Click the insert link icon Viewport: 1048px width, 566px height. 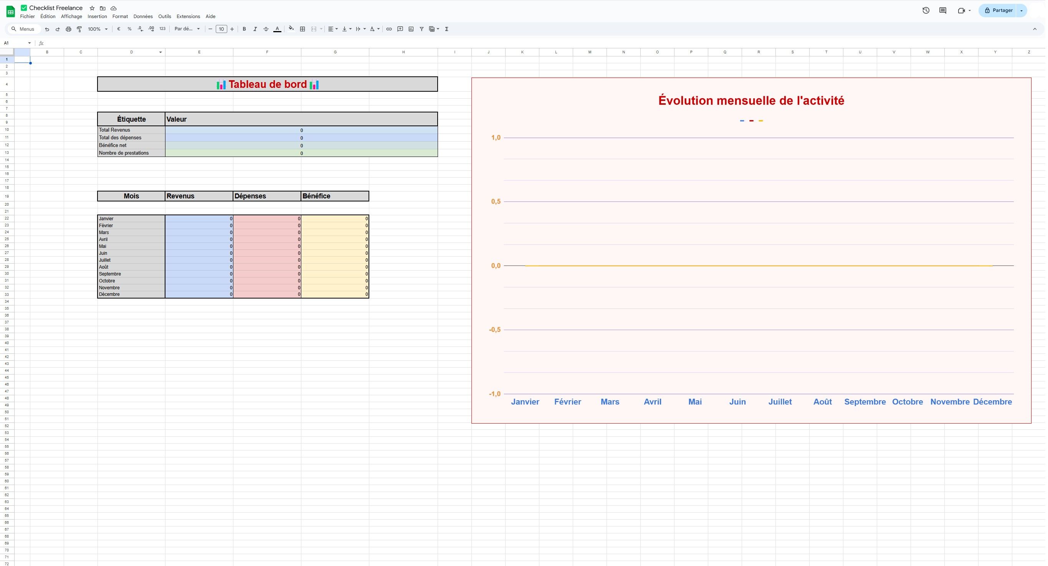click(389, 29)
